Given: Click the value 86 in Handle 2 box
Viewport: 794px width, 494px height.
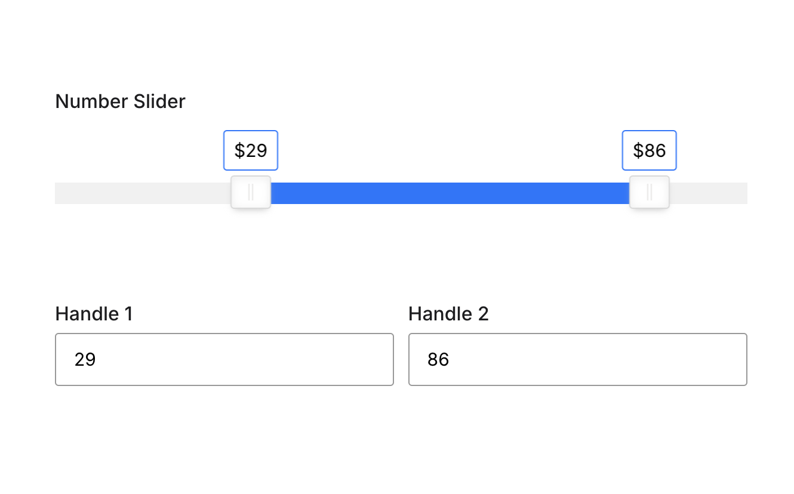Looking at the screenshot, I should tap(438, 360).
